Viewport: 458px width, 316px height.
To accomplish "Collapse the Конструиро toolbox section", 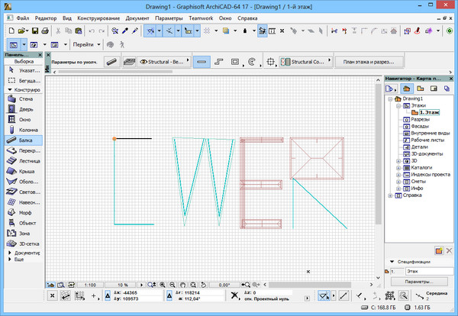I will pyautogui.click(x=9, y=89).
